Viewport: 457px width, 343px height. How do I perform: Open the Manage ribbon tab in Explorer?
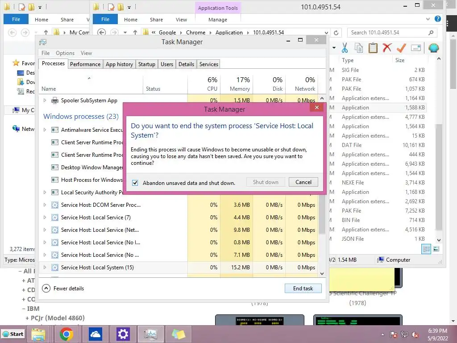click(218, 20)
